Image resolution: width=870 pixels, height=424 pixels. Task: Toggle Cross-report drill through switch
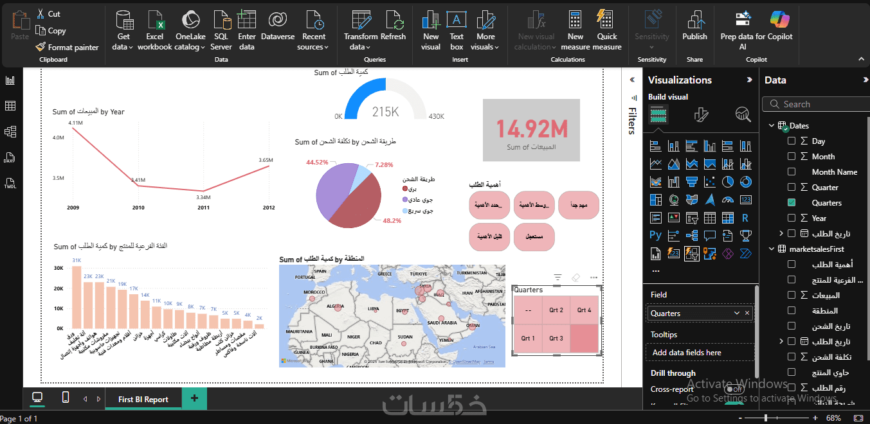734,389
